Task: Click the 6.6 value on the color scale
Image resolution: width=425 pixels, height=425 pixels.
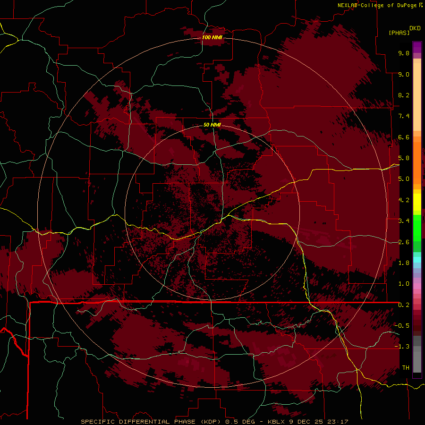Action: pyautogui.click(x=404, y=137)
